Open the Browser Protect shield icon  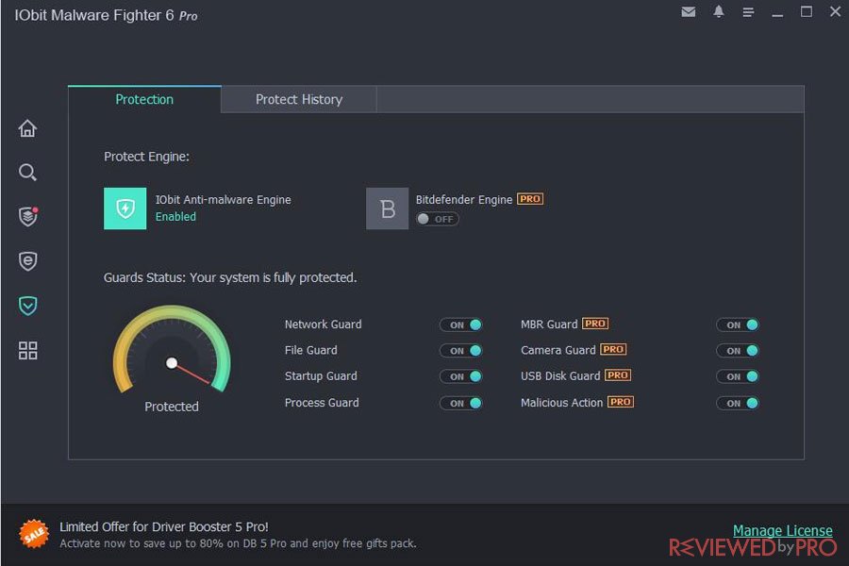click(27, 261)
